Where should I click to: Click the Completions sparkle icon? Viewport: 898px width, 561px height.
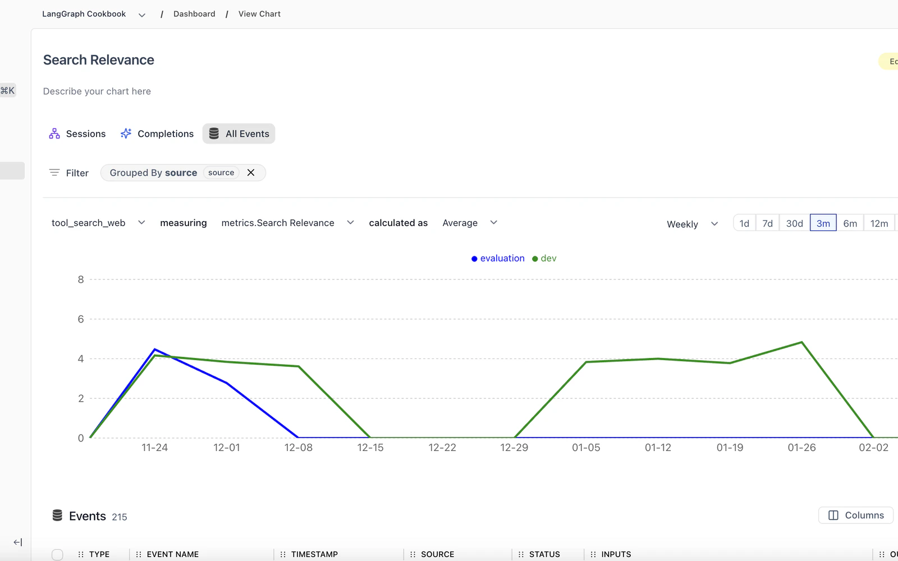tap(126, 134)
